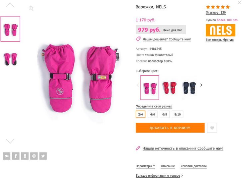Screen dimensions: 244x186
Task: Share via Mail.ru @ icon
Action: [34, 156]
